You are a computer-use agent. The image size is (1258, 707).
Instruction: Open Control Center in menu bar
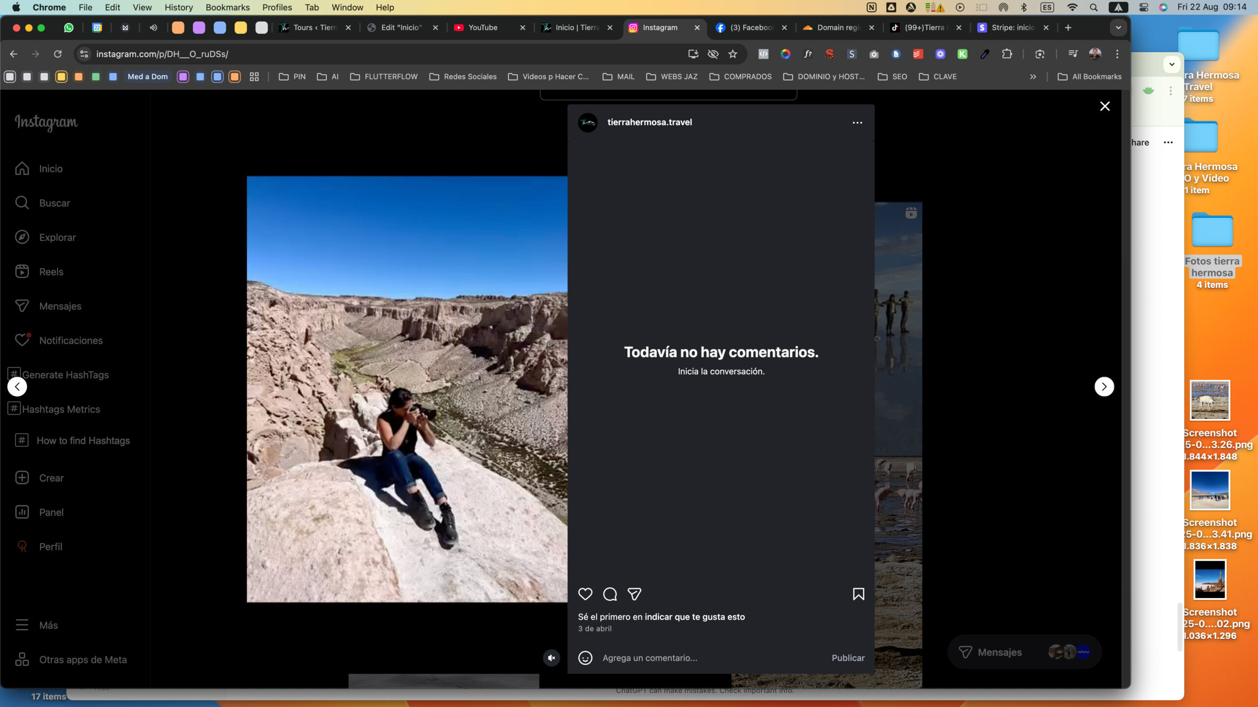point(1144,7)
